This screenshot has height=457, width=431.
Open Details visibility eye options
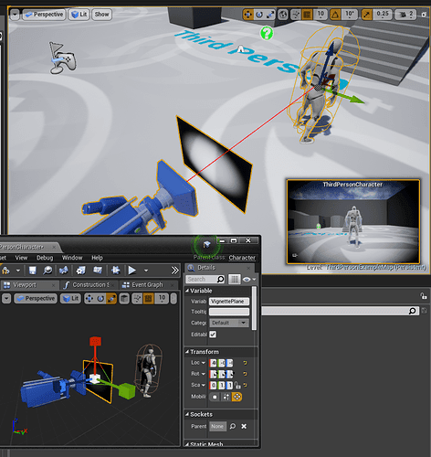click(x=249, y=279)
